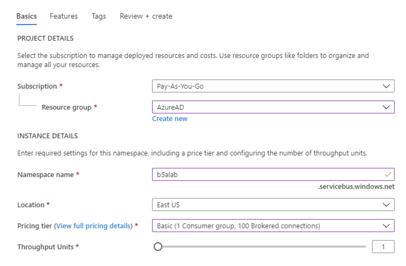Open the Tags tab
The height and width of the screenshot is (266, 406).
click(99, 16)
